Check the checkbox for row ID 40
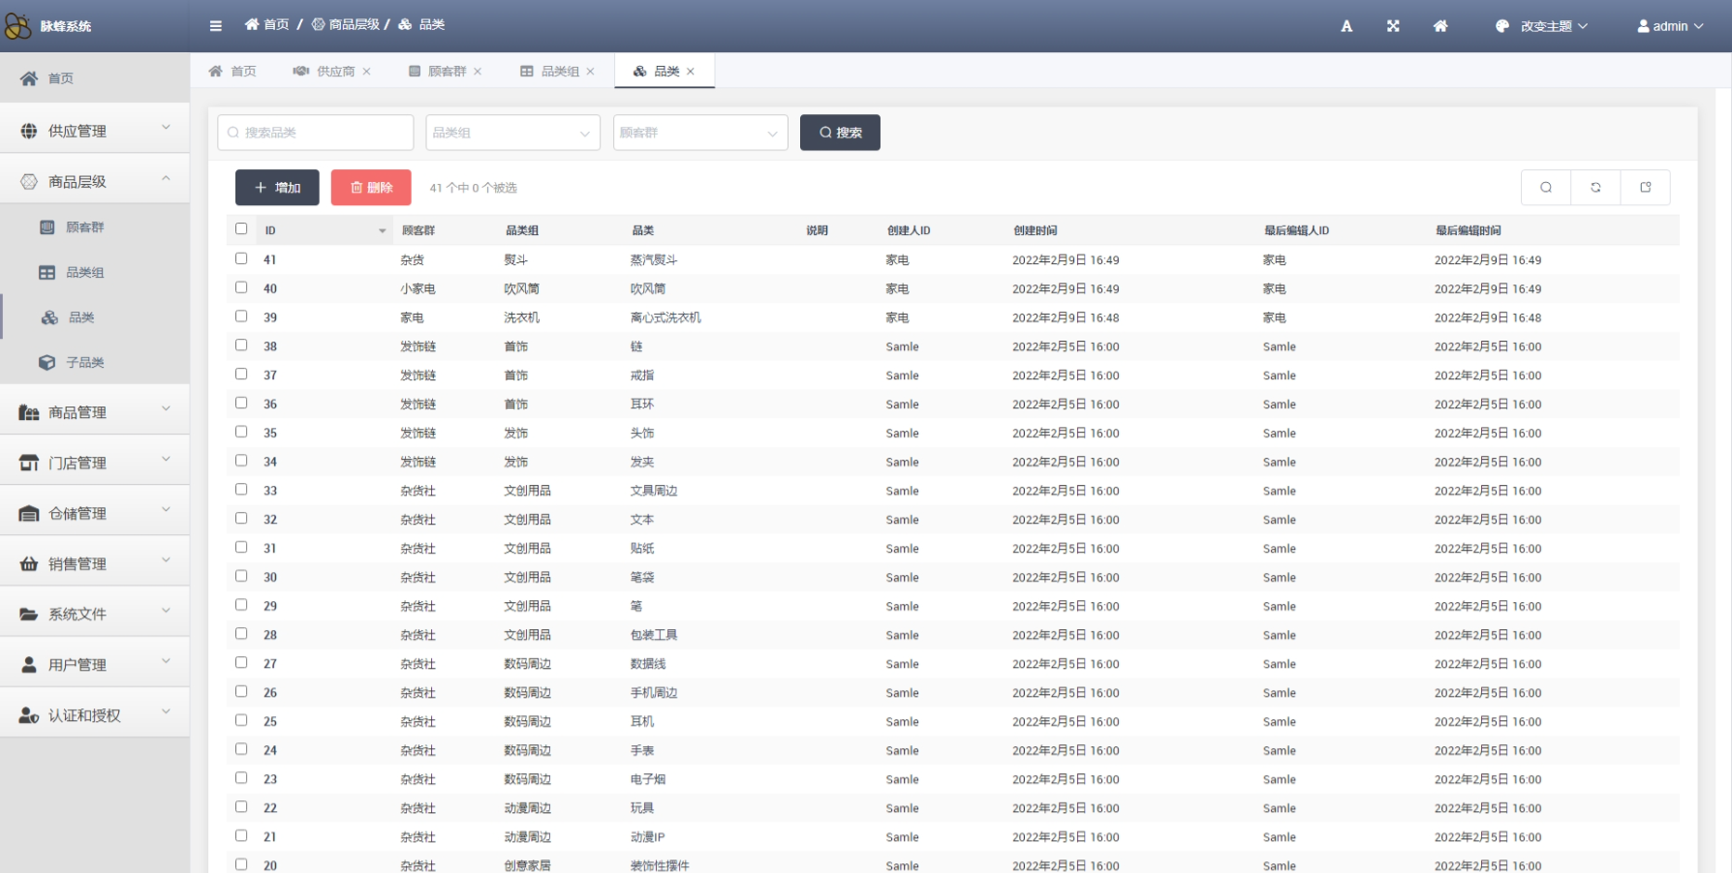 click(241, 287)
